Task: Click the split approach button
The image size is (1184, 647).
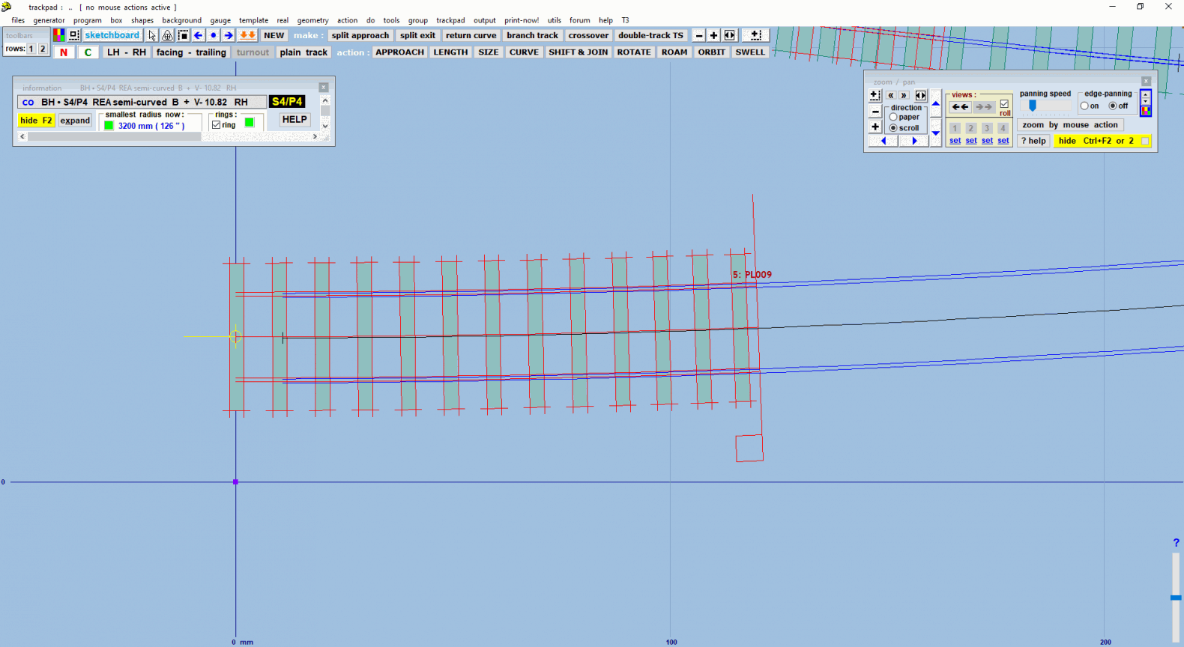Action: point(360,35)
